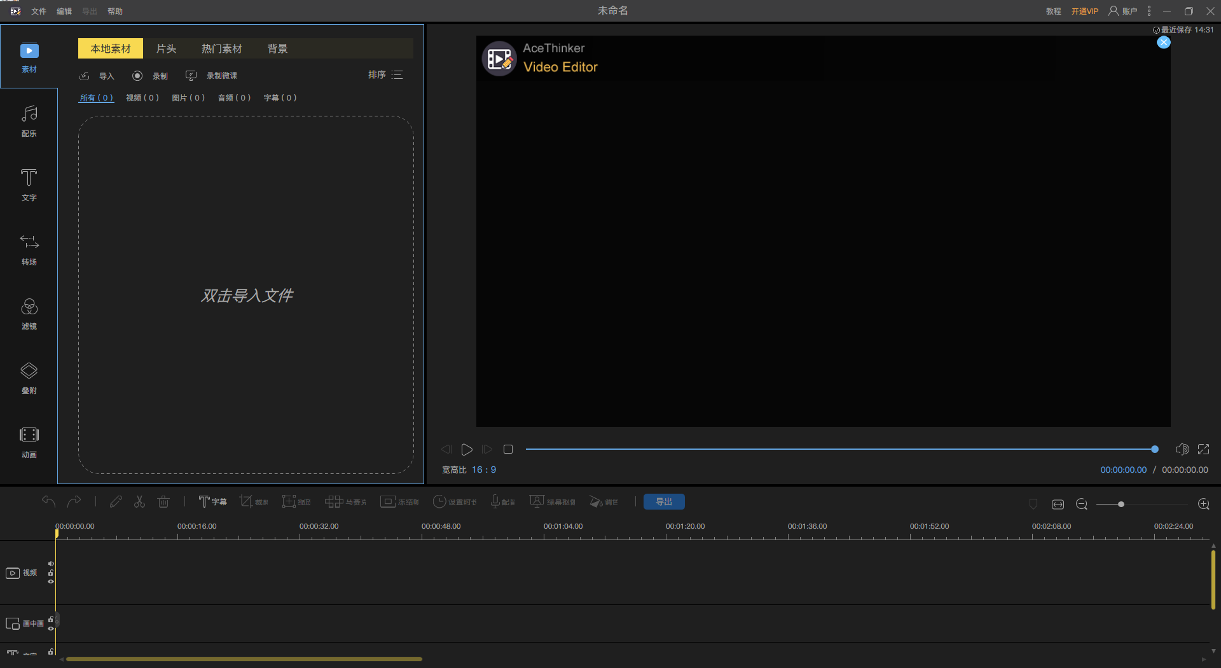Play the preview video

pos(467,449)
